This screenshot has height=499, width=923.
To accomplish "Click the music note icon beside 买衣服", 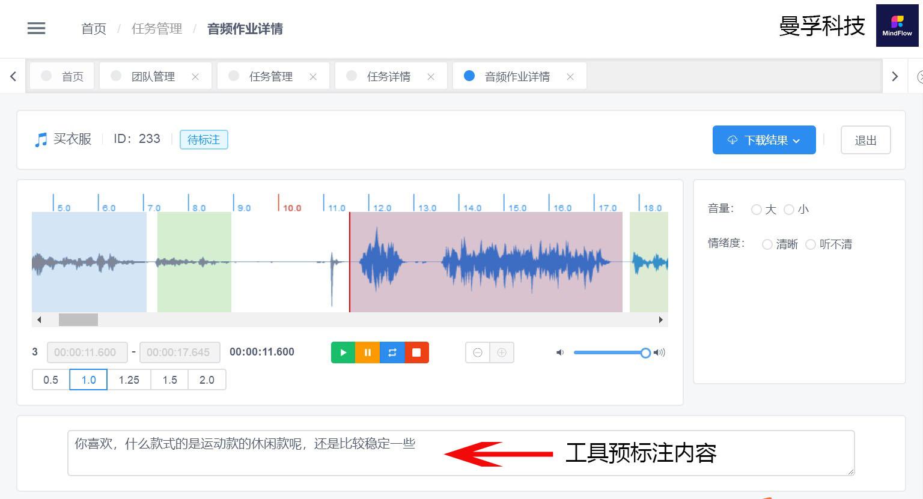I will (41, 140).
